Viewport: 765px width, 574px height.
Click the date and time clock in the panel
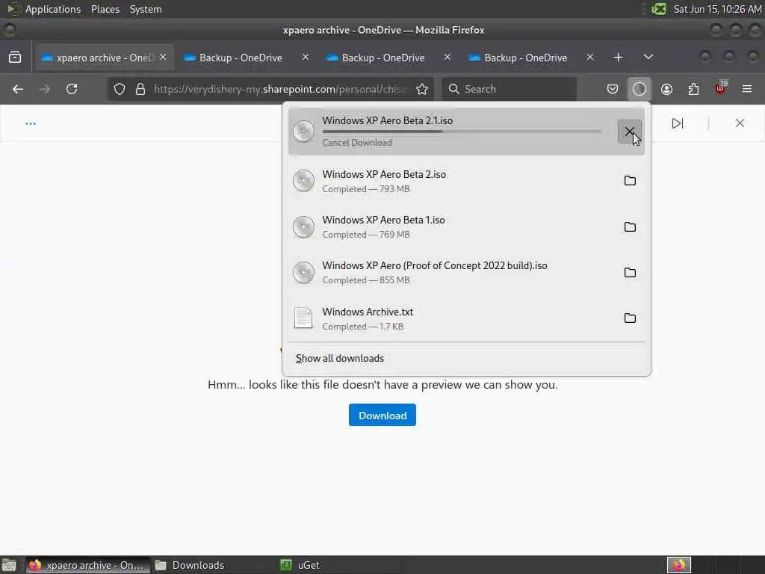(717, 9)
